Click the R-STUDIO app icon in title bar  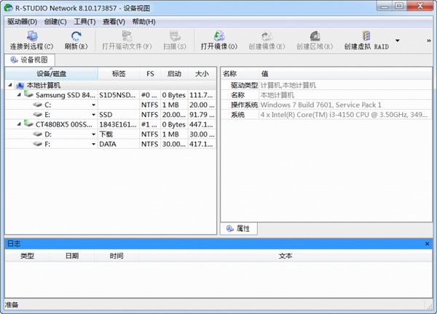9,8
